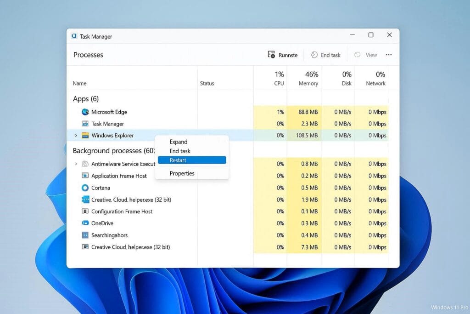470x314 pixels.
Task: Click the Microsoft Edge process icon
Action: 85,112
